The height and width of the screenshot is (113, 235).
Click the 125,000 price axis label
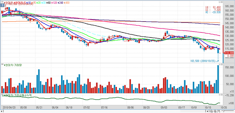point(229,40)
